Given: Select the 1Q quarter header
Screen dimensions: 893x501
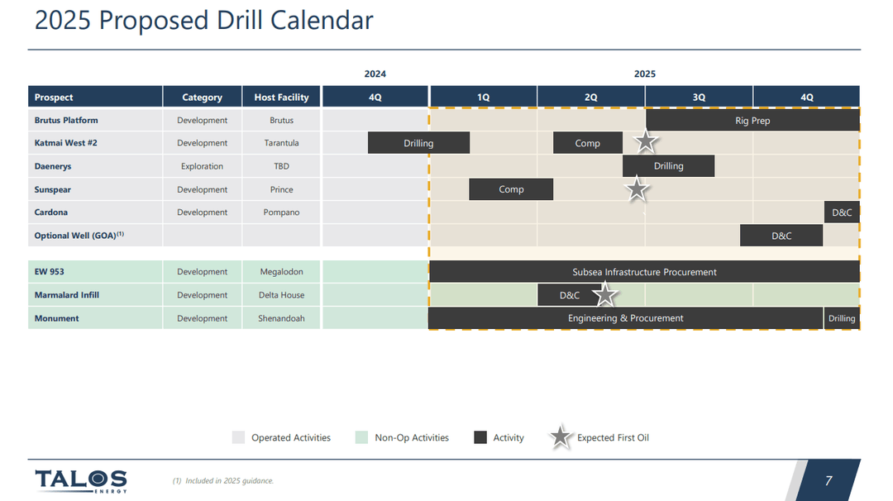Looking at the screenshot, I should point(483,97).
